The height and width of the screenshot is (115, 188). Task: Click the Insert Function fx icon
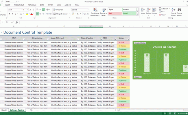click(17, 22)
